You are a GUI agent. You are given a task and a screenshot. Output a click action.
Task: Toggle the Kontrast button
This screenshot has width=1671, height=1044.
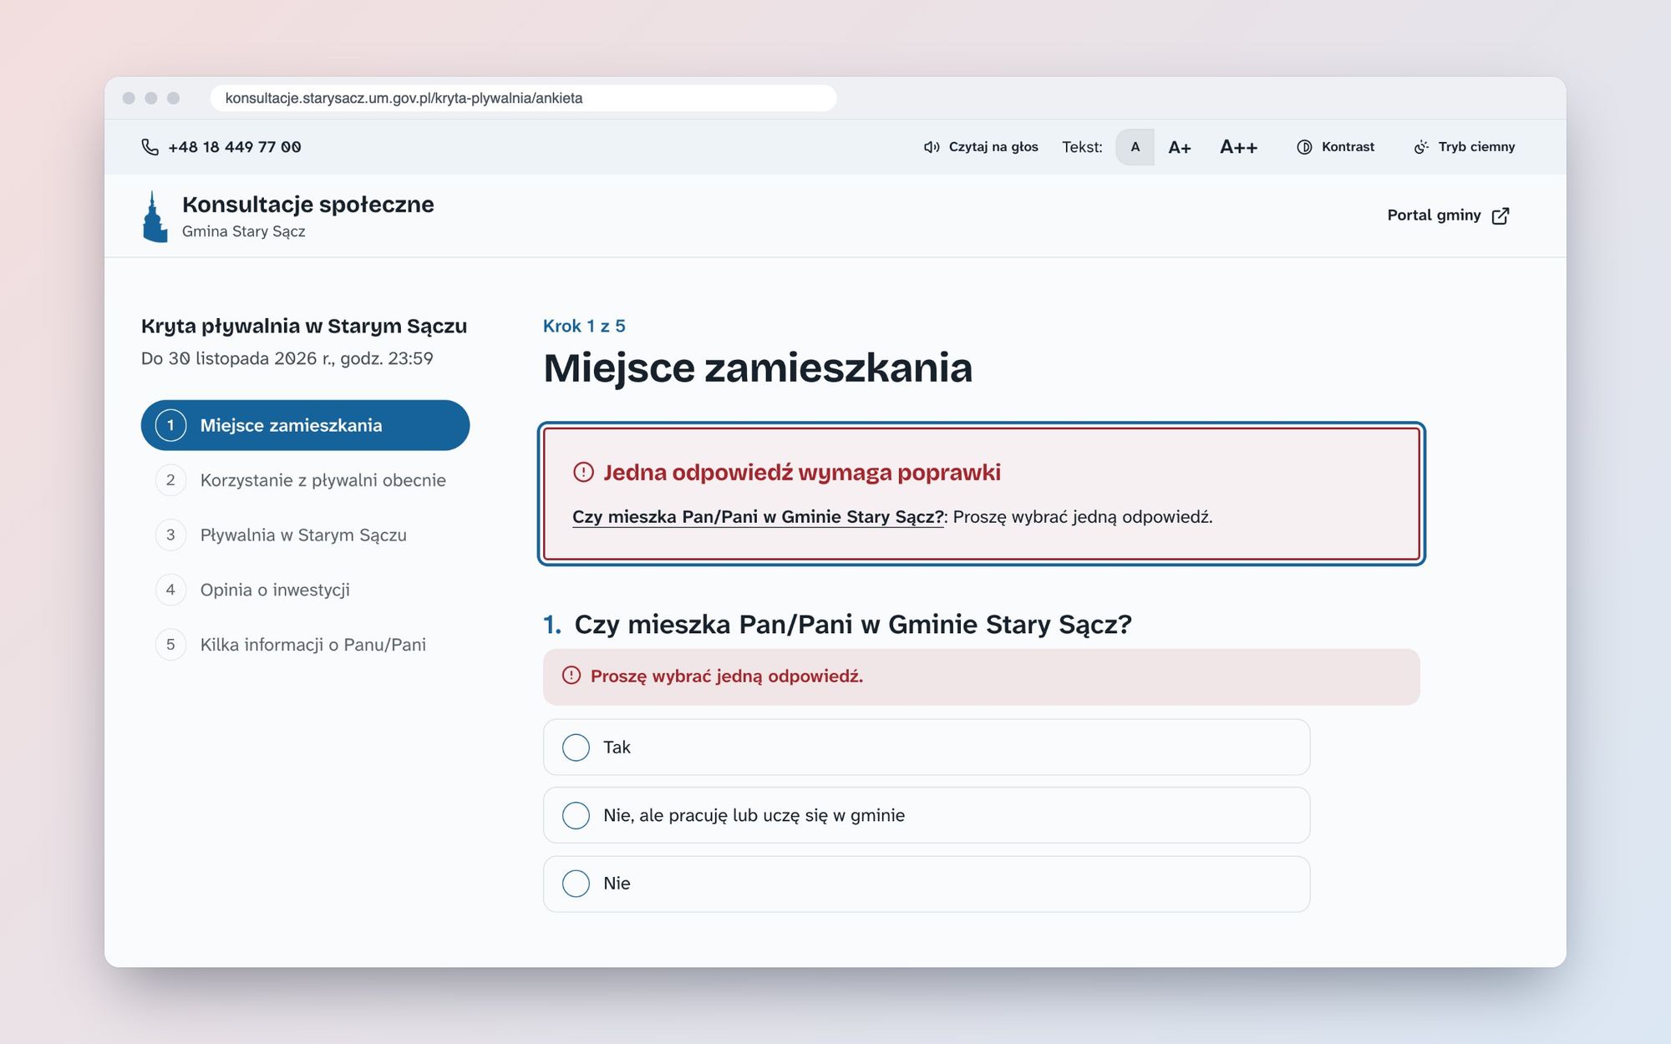[1335, 147]
